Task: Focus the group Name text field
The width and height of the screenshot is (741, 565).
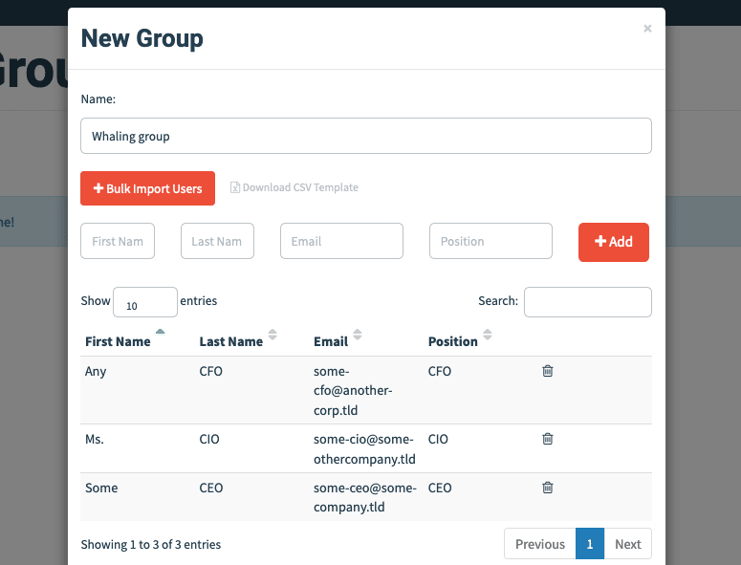Action: click(366, 136)
